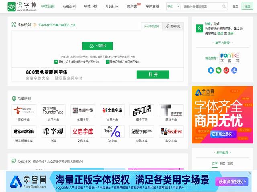Viewport: 257px width, 192px height.
Task: Open the 字体识别 nav menu
Action: pos(48,6)
